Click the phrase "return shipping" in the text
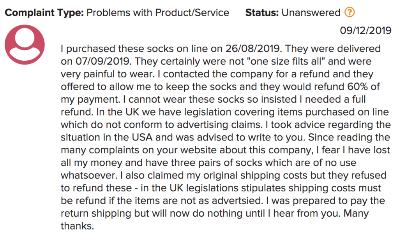Screen dimensions: 399x242 point(96,213)
